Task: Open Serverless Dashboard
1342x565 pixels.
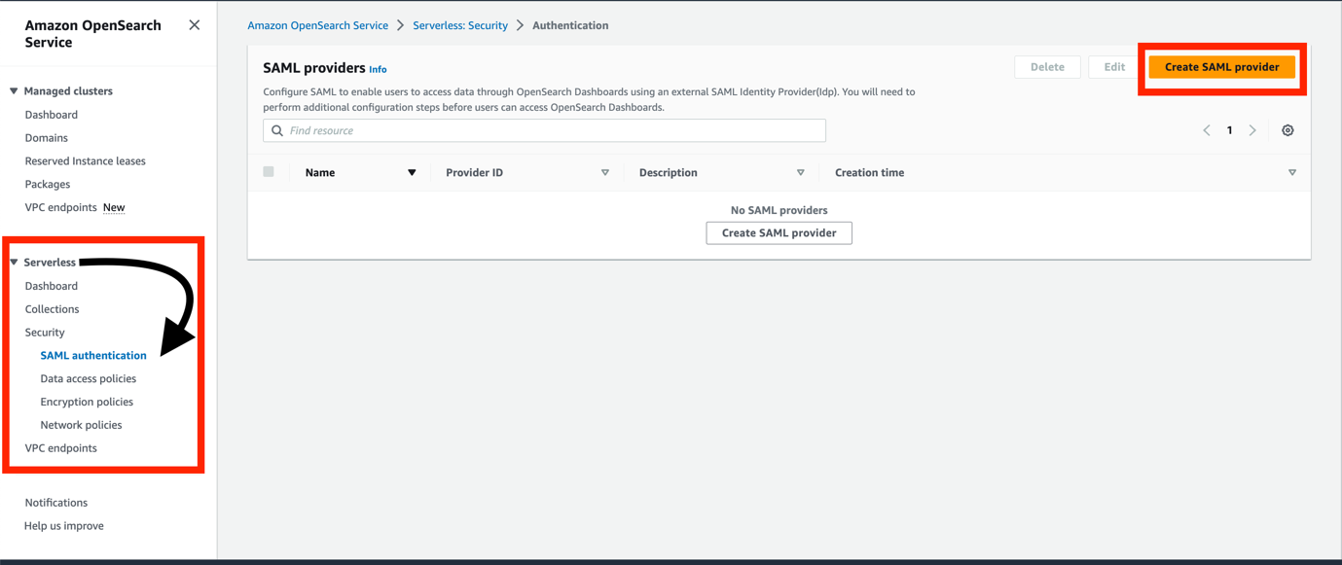Action: click(52, 286)
